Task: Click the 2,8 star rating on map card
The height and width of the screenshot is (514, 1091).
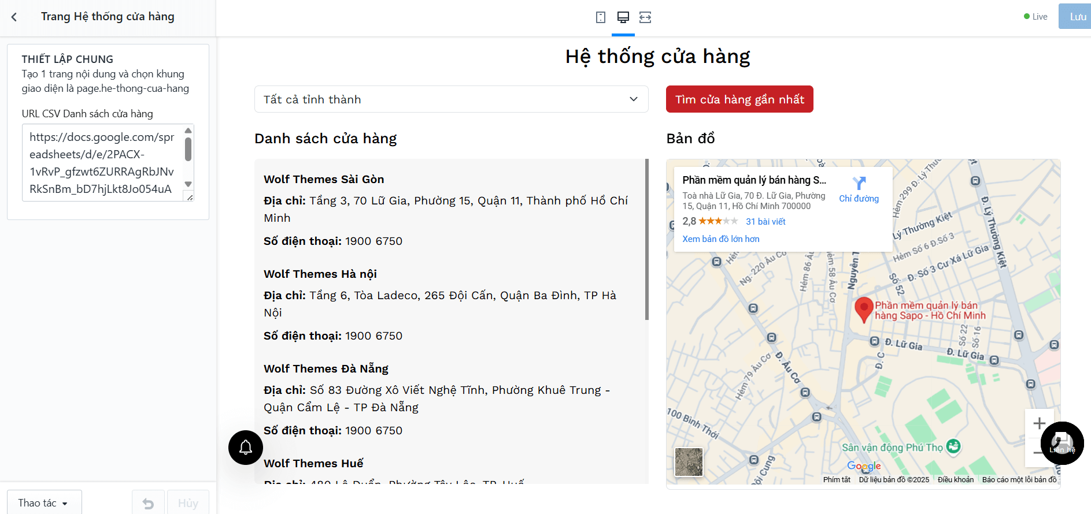Action: click(710, 221)
